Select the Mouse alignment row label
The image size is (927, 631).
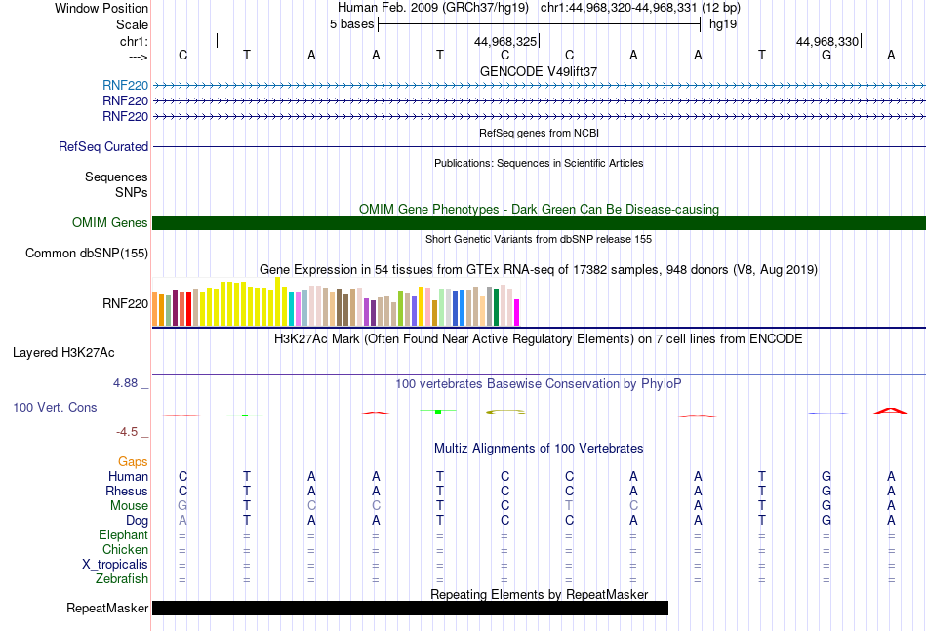pos(130,506)
